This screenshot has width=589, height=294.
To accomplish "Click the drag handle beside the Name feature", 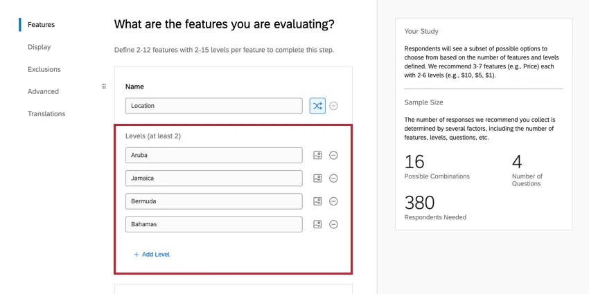I will (104, 86).
